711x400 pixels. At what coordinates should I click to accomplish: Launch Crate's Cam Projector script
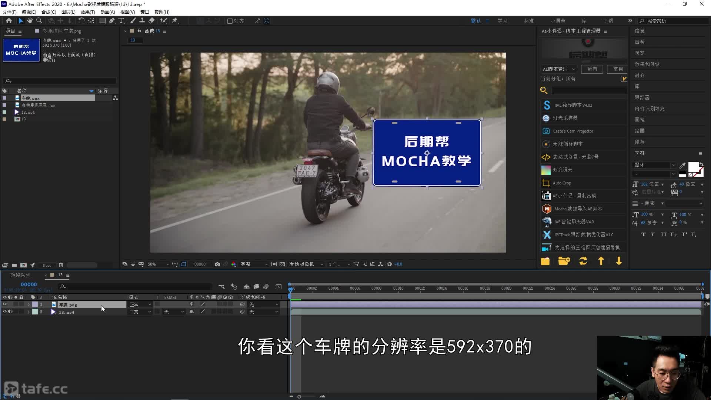[x=573, y=131]
